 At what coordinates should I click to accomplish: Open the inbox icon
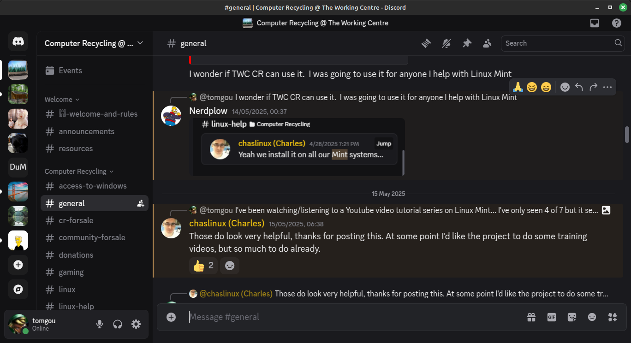click(x=595, y=23)
